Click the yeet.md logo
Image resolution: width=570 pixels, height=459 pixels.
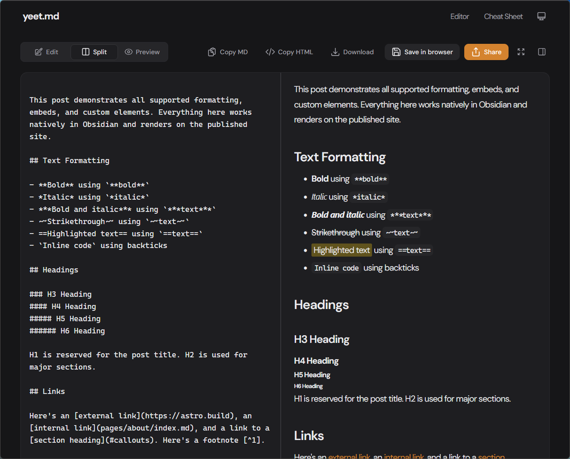tap(41, 16)
